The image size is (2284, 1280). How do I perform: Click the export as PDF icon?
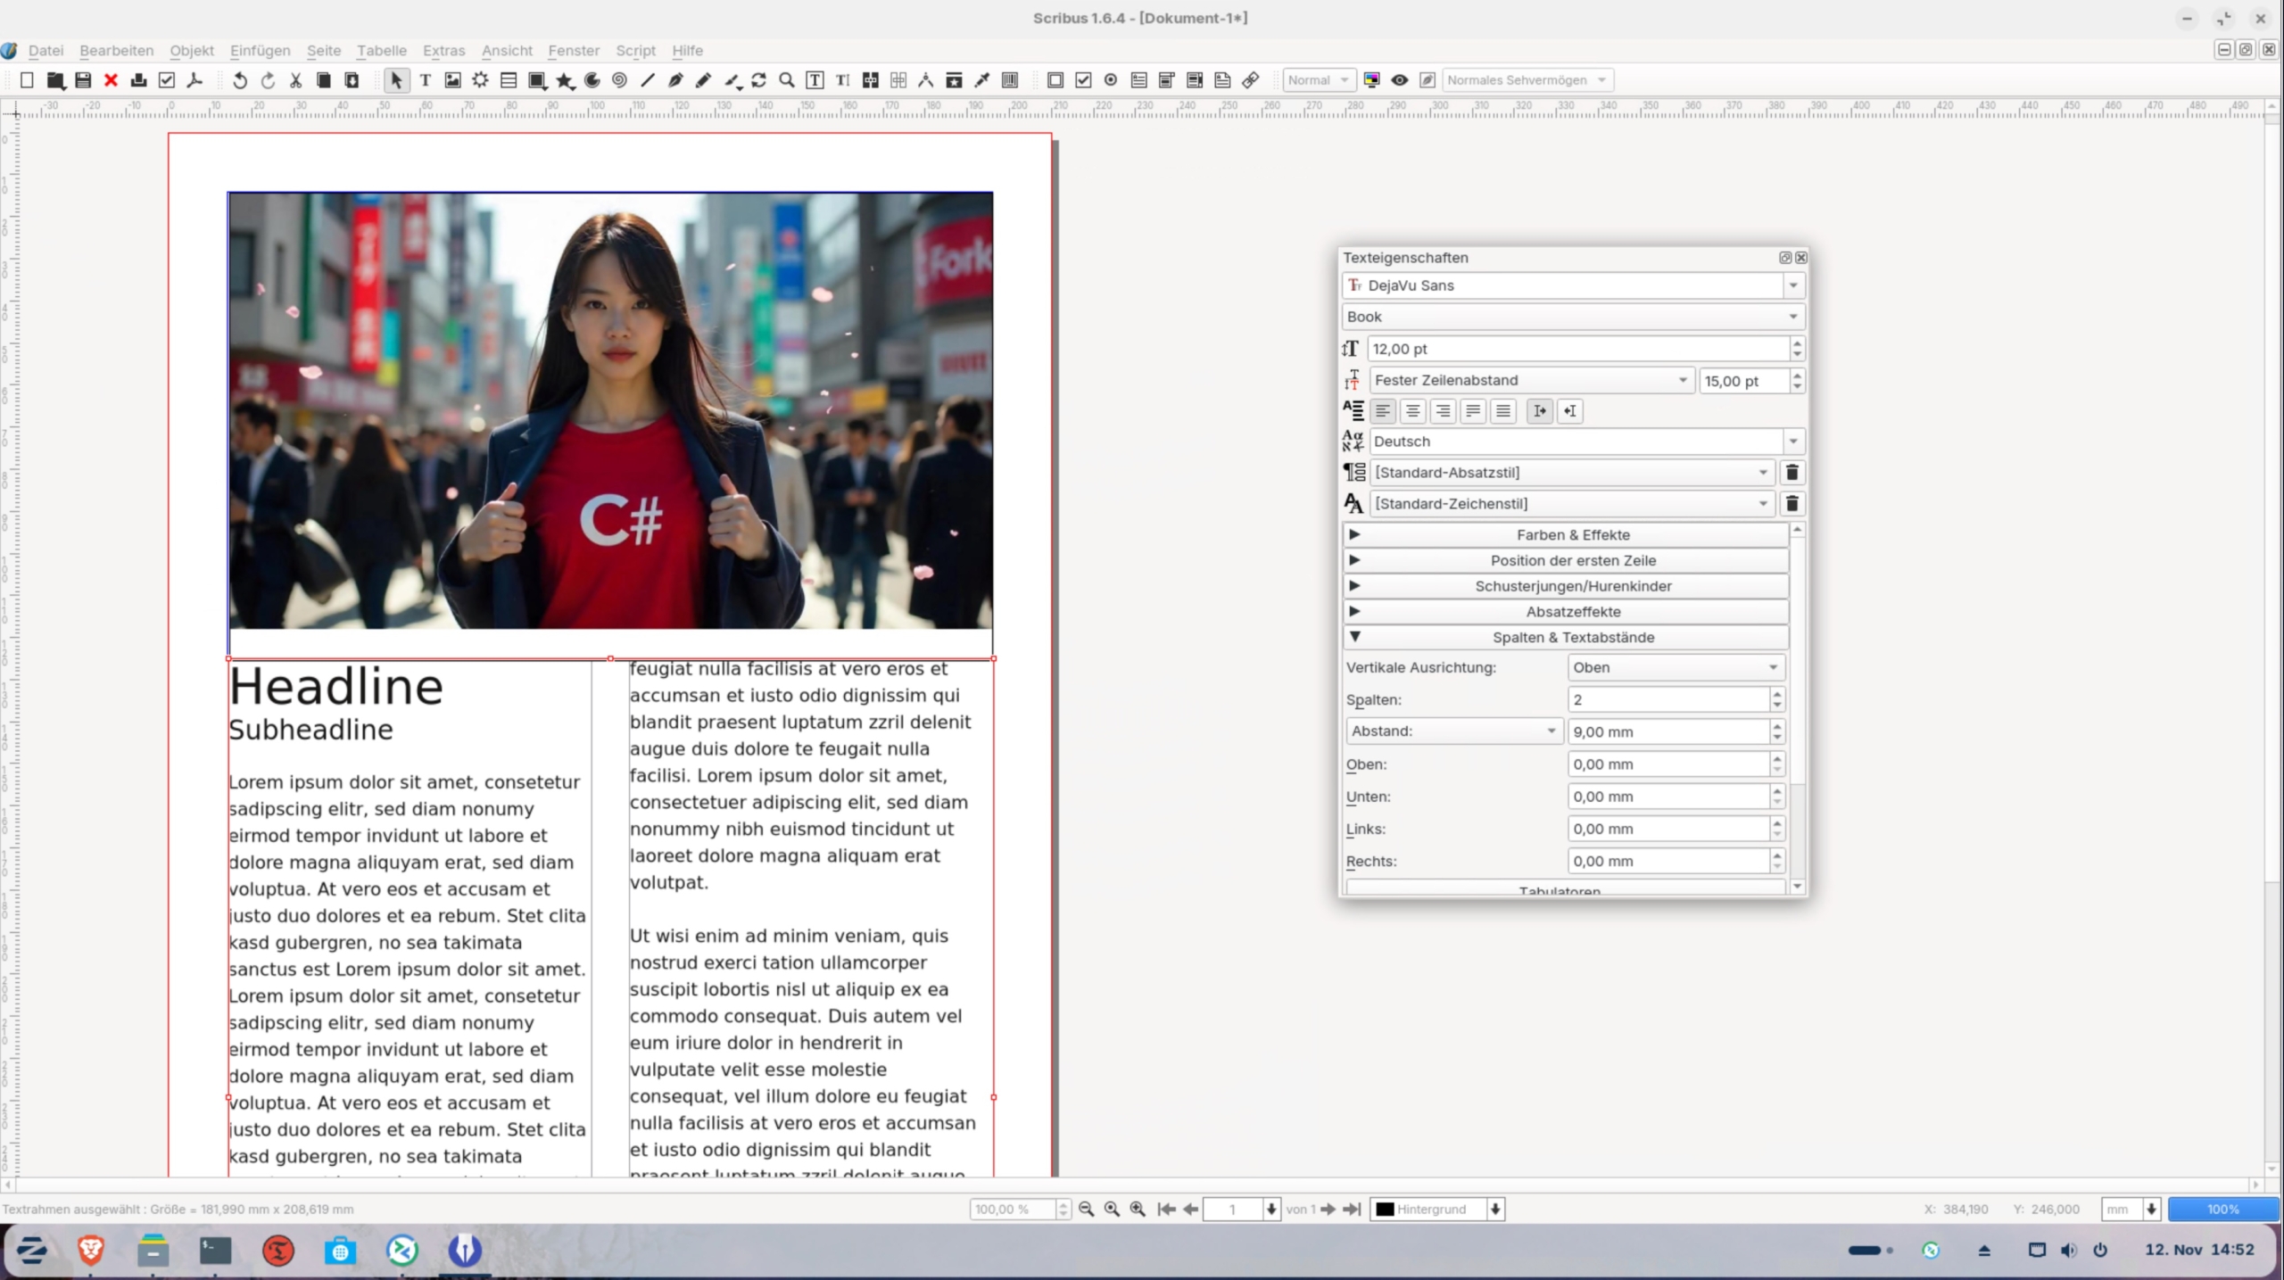194,80
